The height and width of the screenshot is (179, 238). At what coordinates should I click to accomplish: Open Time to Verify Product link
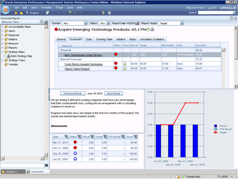[x=77, y=69]
